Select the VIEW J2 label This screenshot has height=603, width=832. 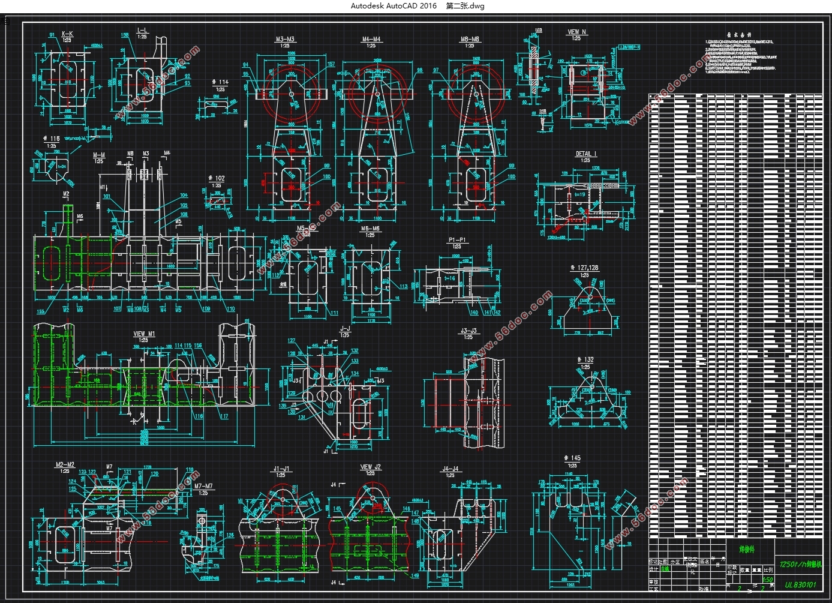click(x=371, y=467)
